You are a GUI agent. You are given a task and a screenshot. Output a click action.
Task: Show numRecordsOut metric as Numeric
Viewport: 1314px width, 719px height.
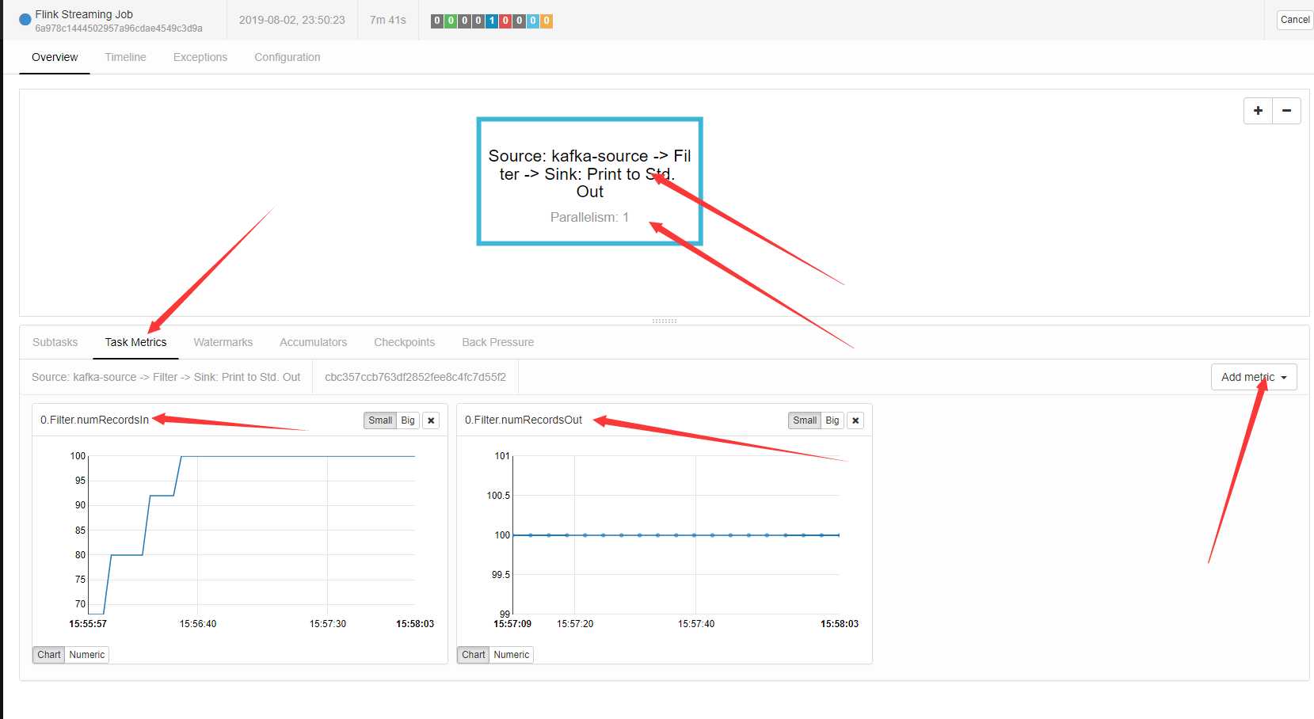(x=512, y=655)
